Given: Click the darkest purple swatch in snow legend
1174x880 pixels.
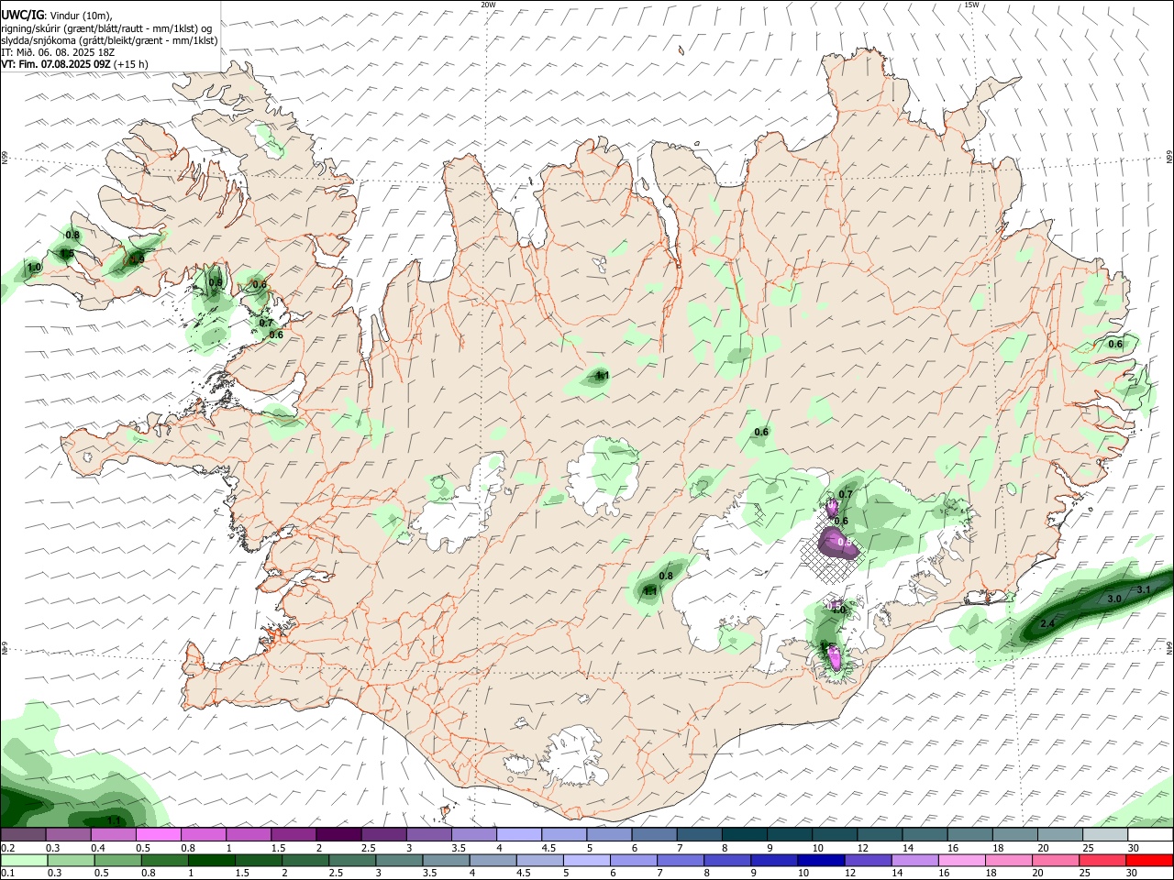Looking at the screenshot, I should click(x=338, y=835).
